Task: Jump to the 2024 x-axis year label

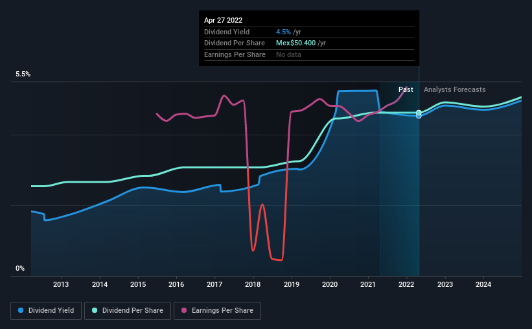Action: tap(483, 284)
